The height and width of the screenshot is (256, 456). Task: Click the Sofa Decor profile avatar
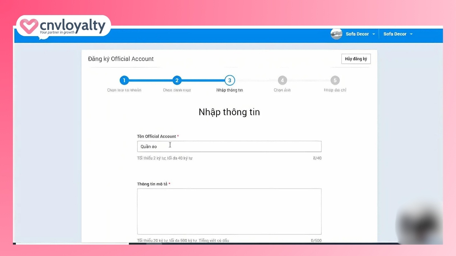tap(336, 34)
